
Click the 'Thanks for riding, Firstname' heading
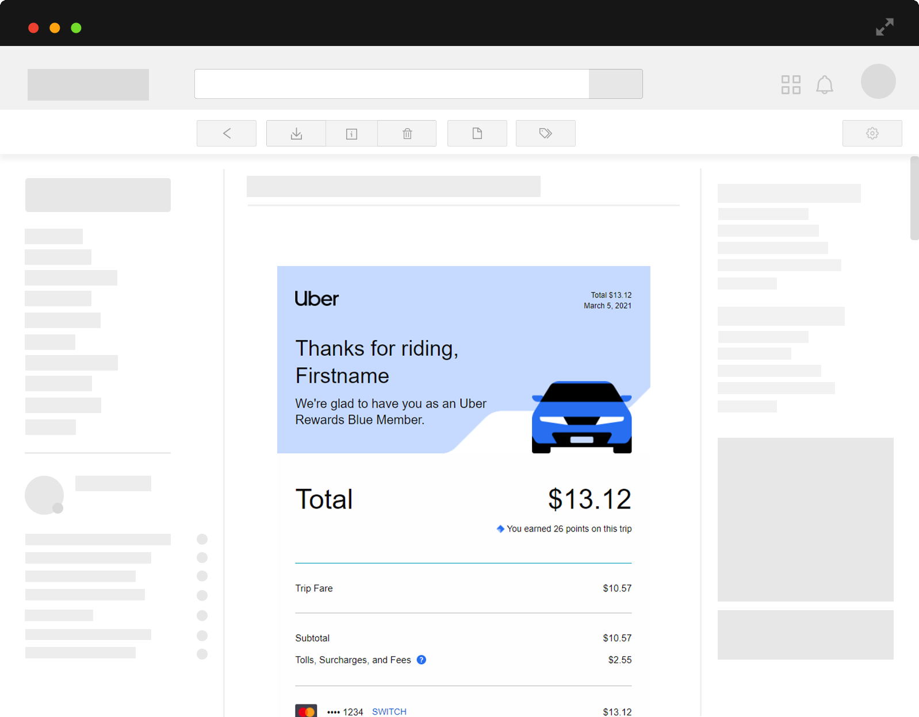click(377, 362)
